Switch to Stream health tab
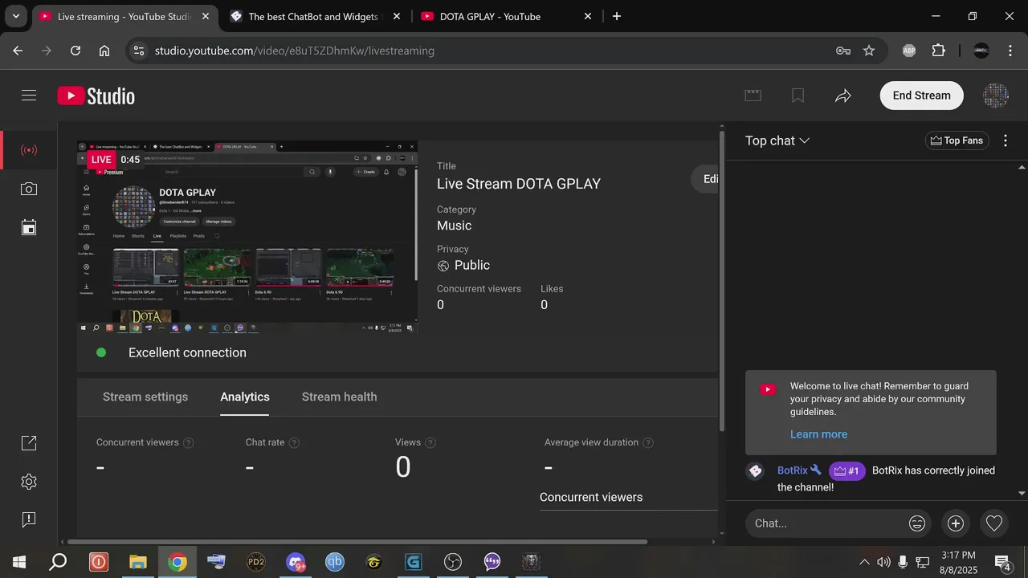Viewport: 1028px width, 578px height. 339,397
